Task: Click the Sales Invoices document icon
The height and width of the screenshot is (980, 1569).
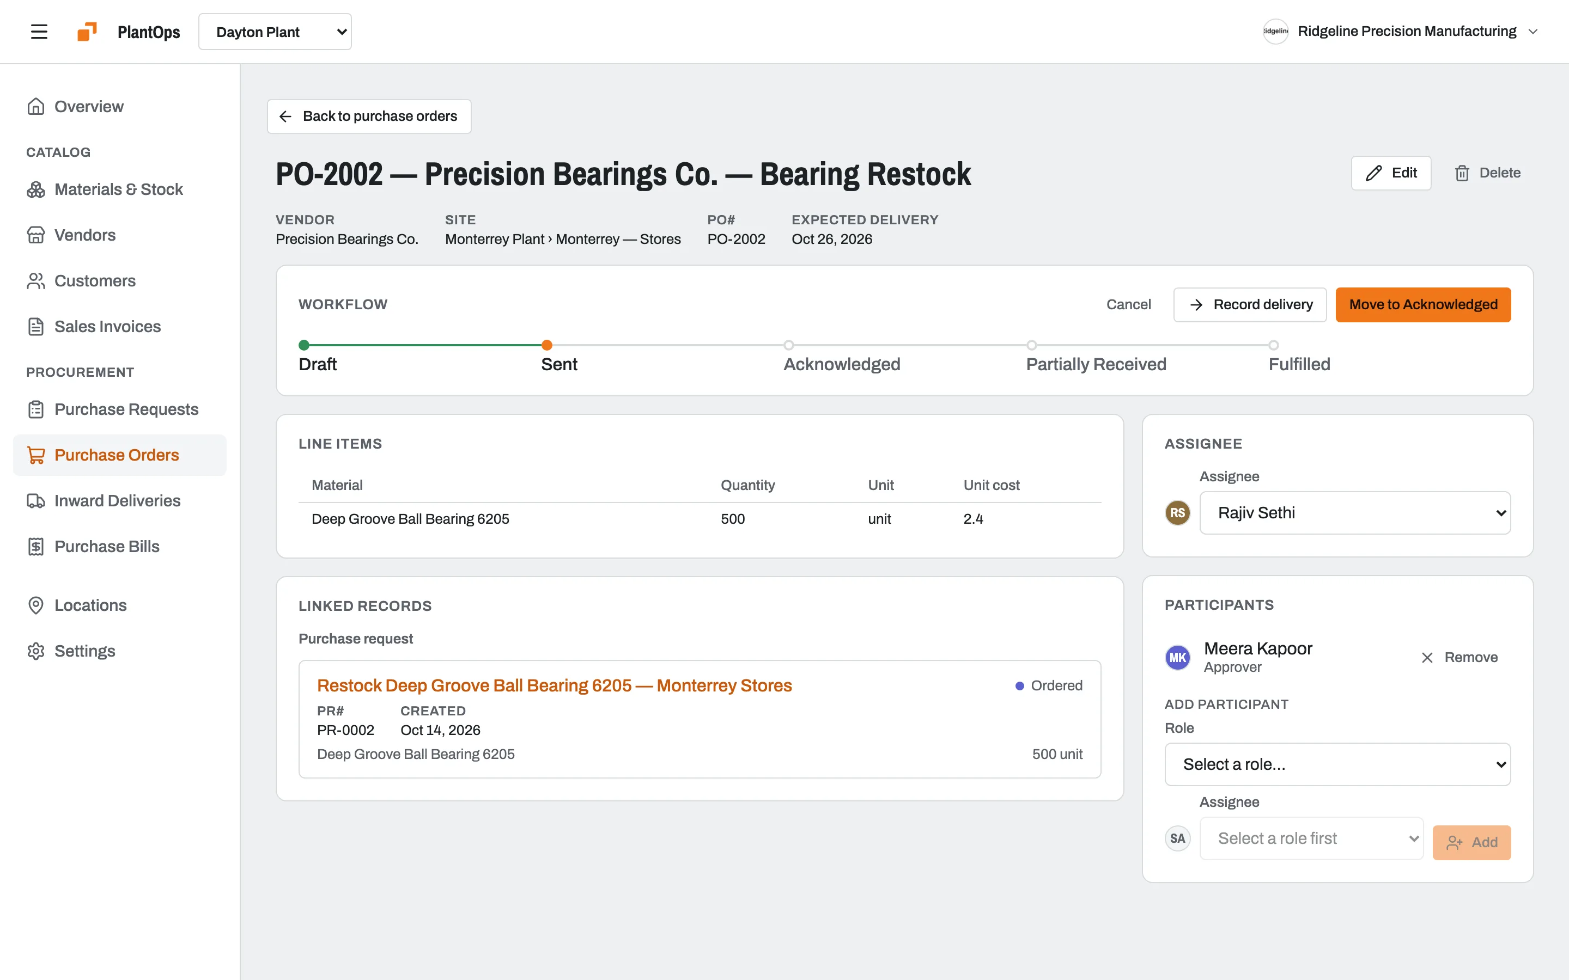Action: [35, 327]
